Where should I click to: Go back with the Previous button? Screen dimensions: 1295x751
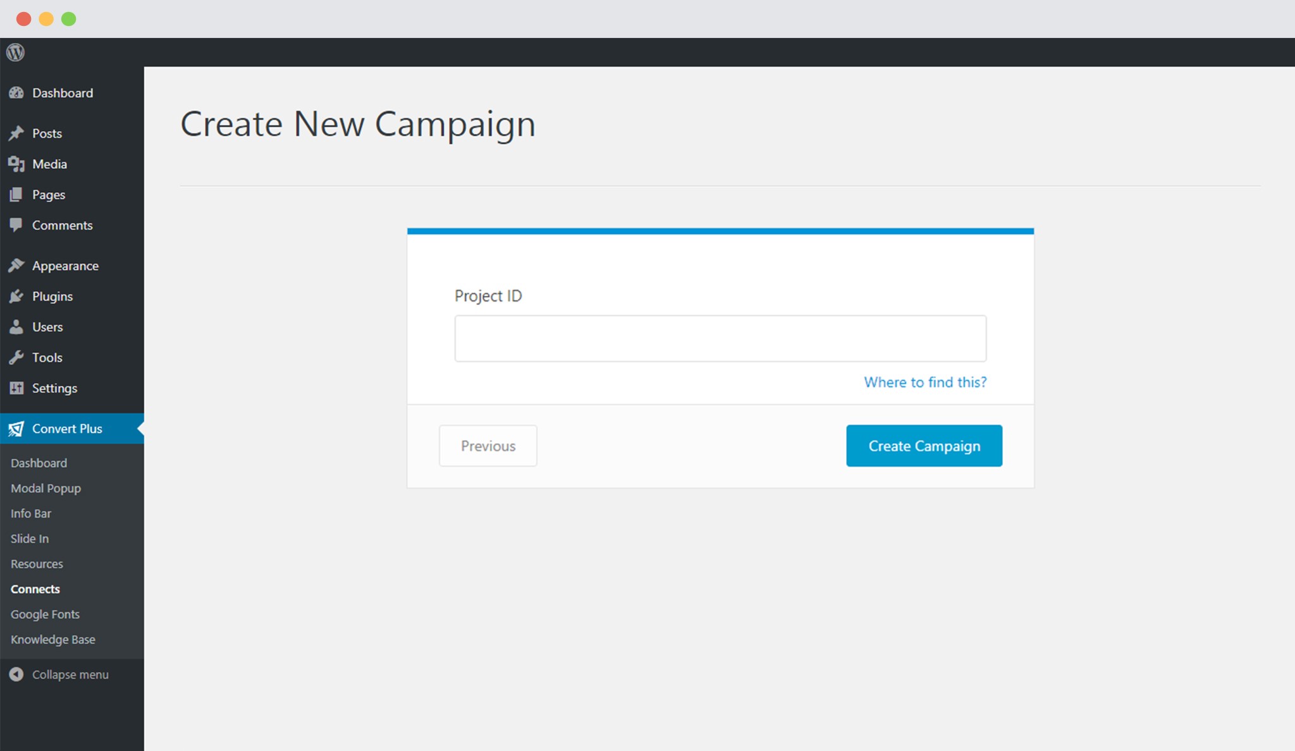[x=488, y=446]
